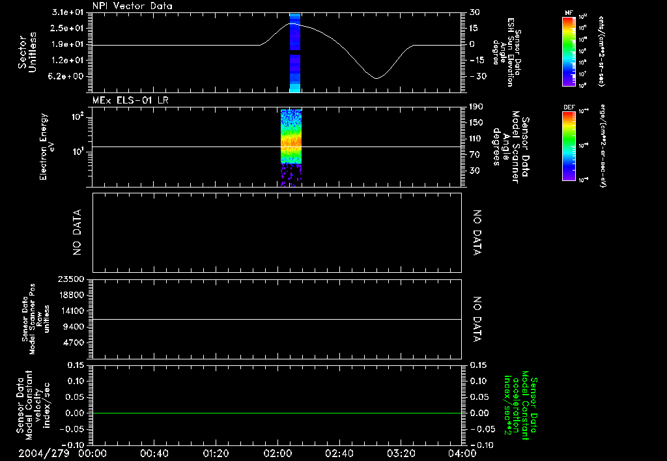667x461 pixels.
Task: Click the "2004/279" date label
Action: (x=44, y=453)
